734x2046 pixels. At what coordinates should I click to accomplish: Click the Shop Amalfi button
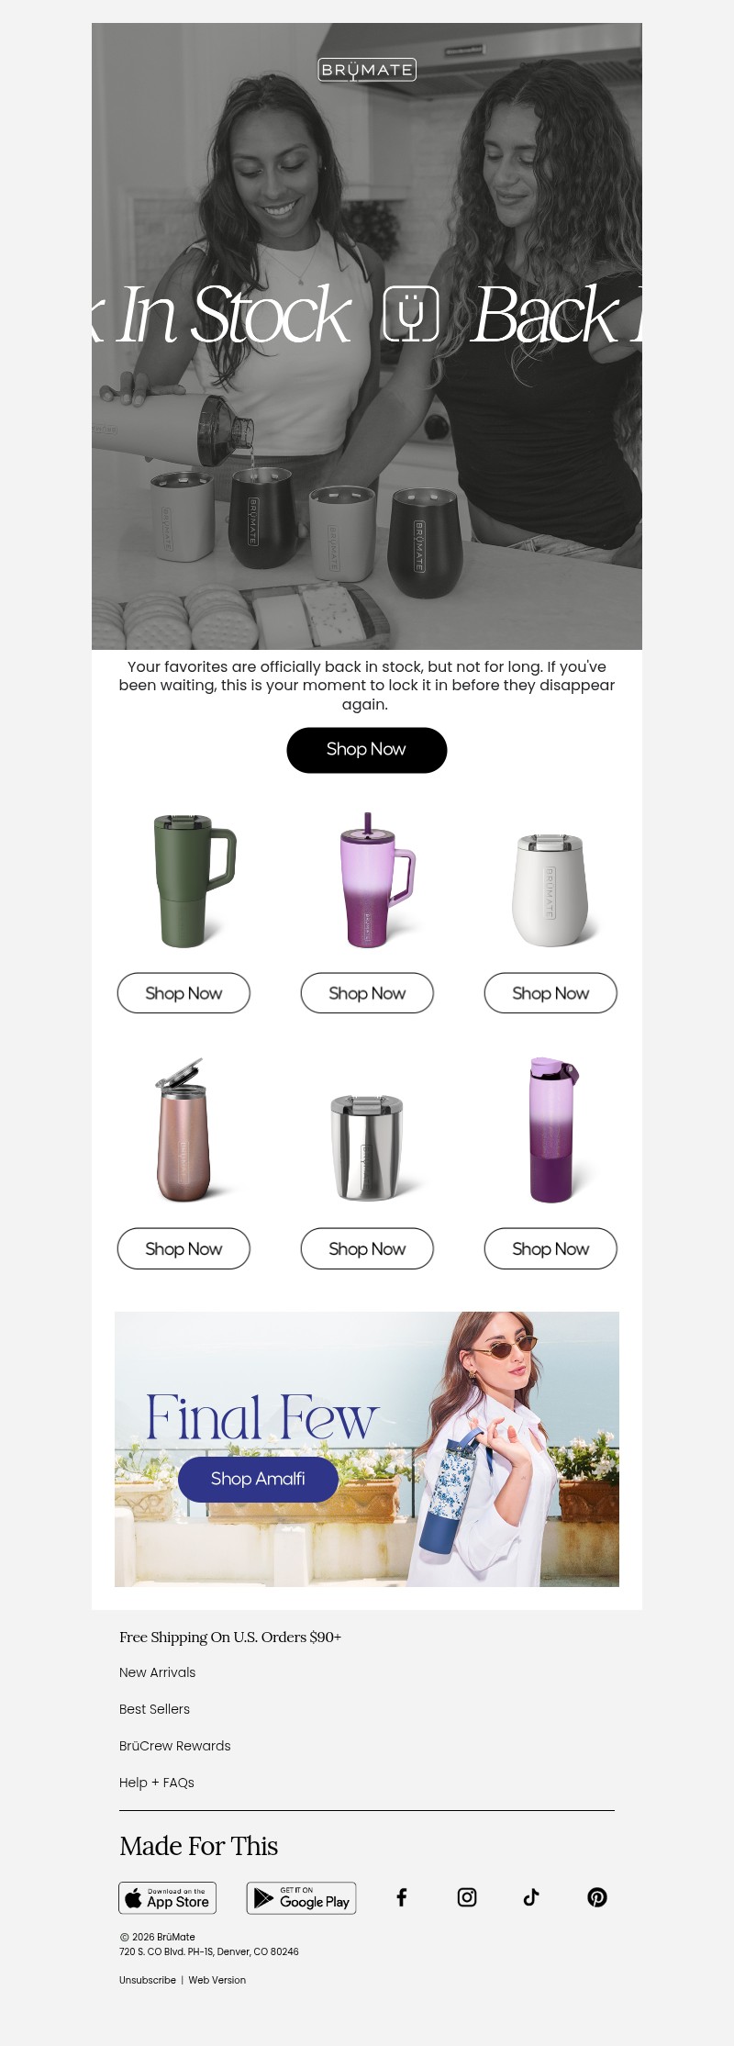point(258,1479)
